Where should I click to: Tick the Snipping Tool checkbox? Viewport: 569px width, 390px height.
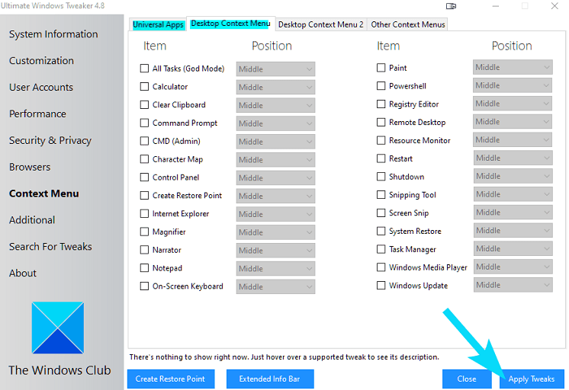click(381, 195)
